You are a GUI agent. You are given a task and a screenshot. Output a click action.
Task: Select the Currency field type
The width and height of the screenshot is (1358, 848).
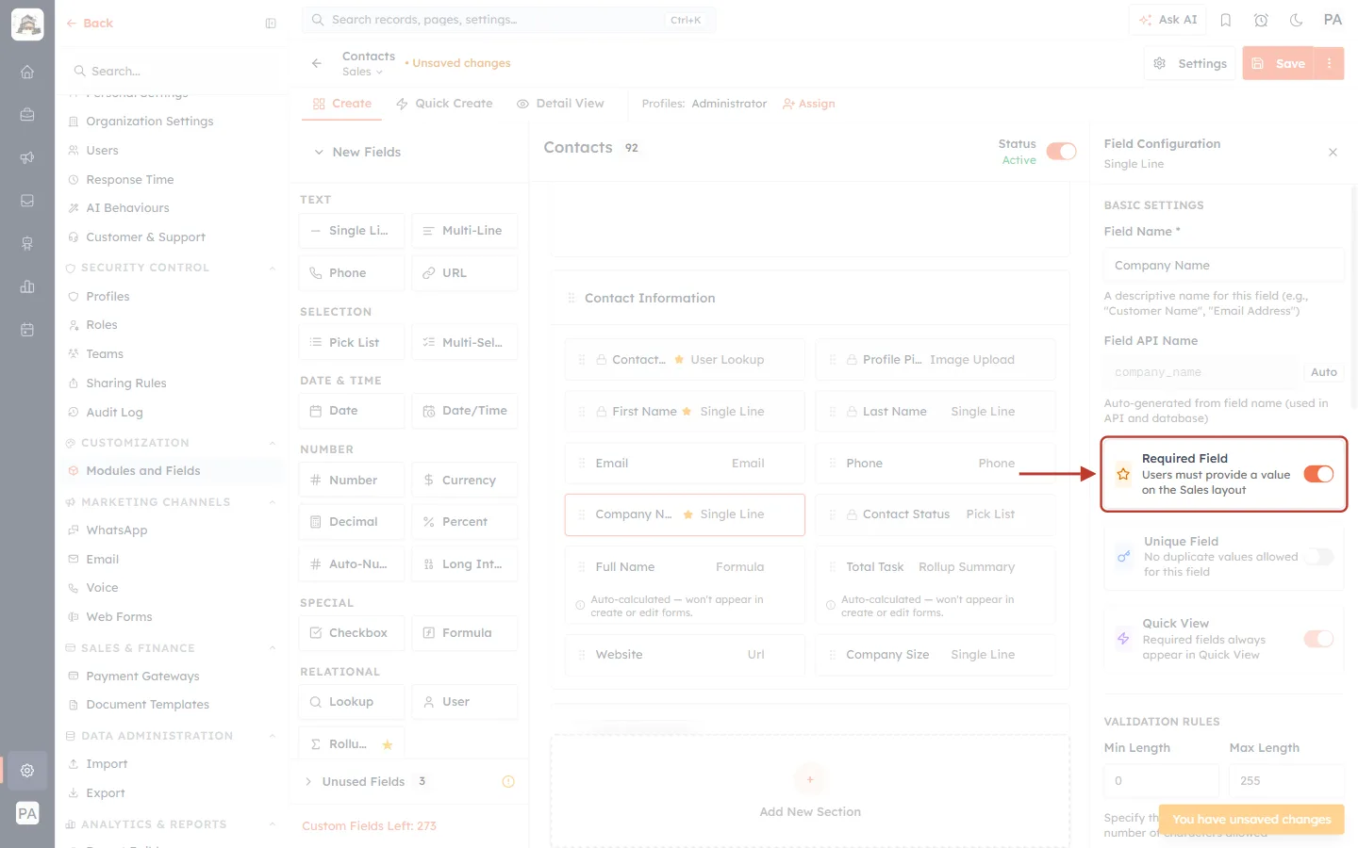[465, 480]
